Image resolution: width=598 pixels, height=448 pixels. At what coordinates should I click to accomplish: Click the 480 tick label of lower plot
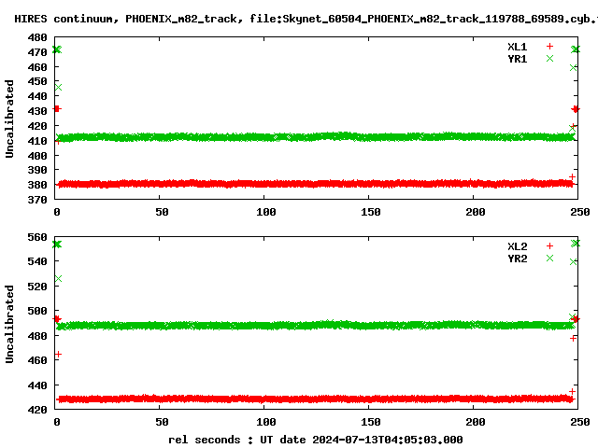[x=37, y=336]
